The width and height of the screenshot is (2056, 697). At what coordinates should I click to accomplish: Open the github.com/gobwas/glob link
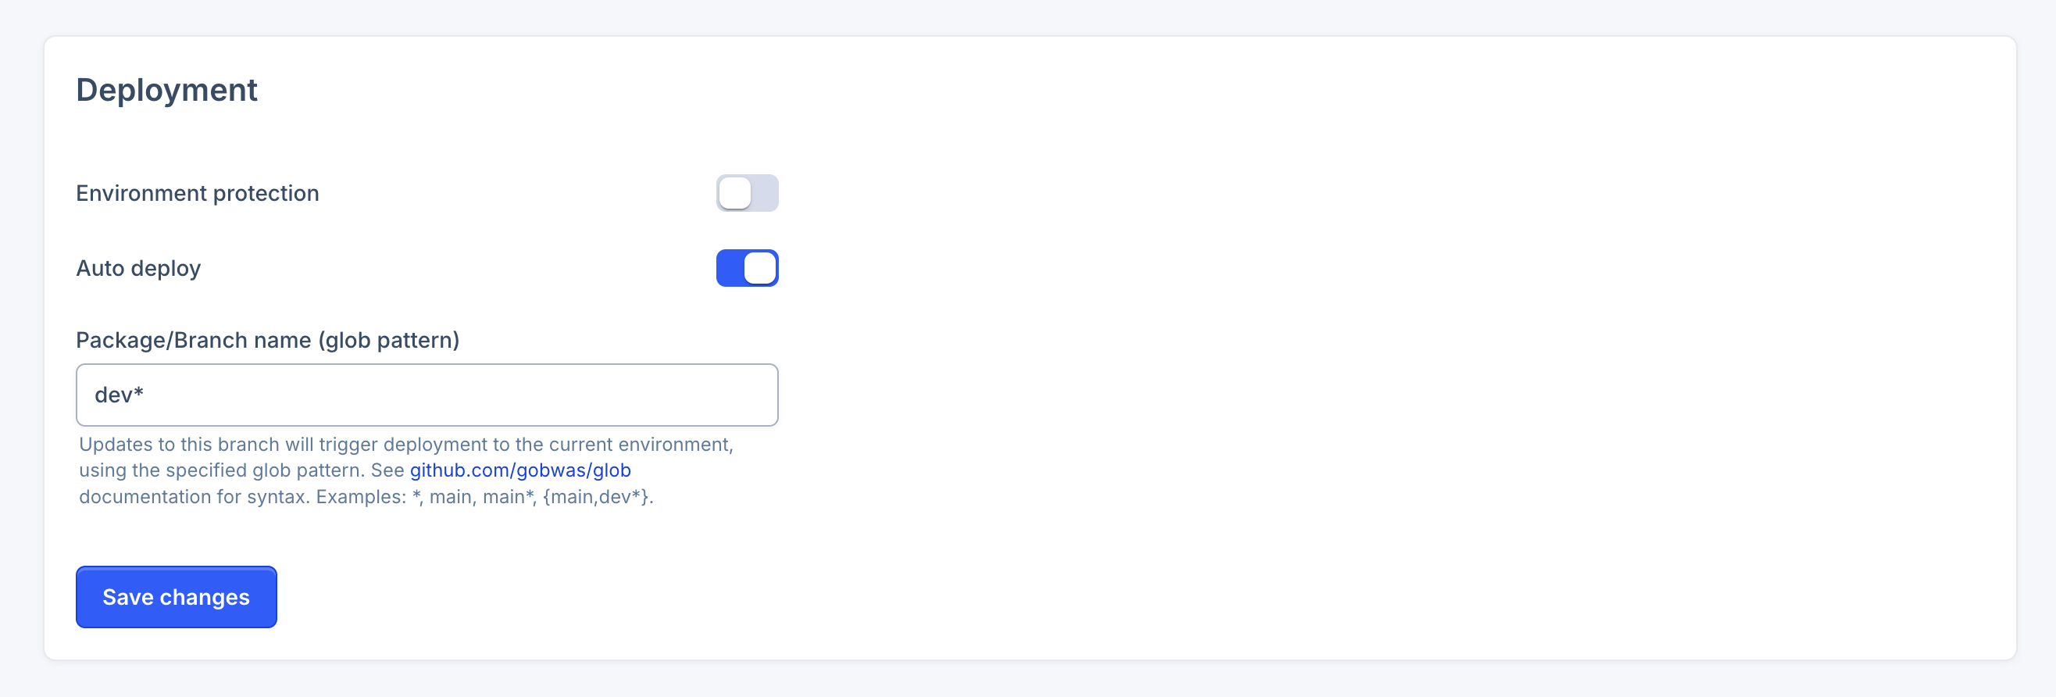tap(520, 470)
